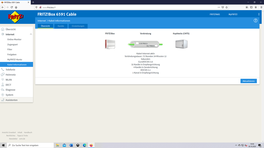Click the Kopfstelle CMTS server image

click(x=181, y=44)
